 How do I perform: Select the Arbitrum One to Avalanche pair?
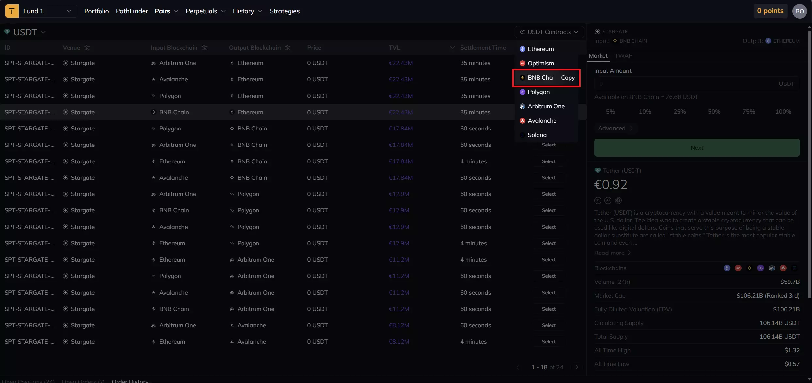(x=549, y=325)
